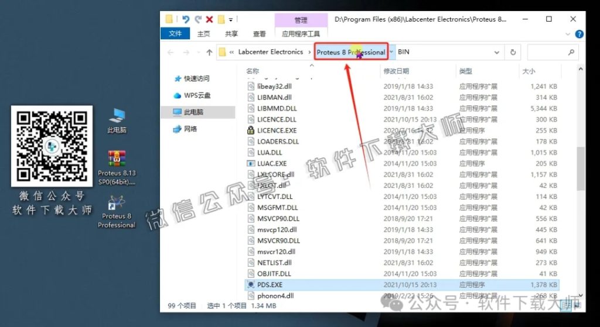Refresh the folder view
The width and height of the screenshot is (600, 327).
pyautogui.click(x=513, y=52)
